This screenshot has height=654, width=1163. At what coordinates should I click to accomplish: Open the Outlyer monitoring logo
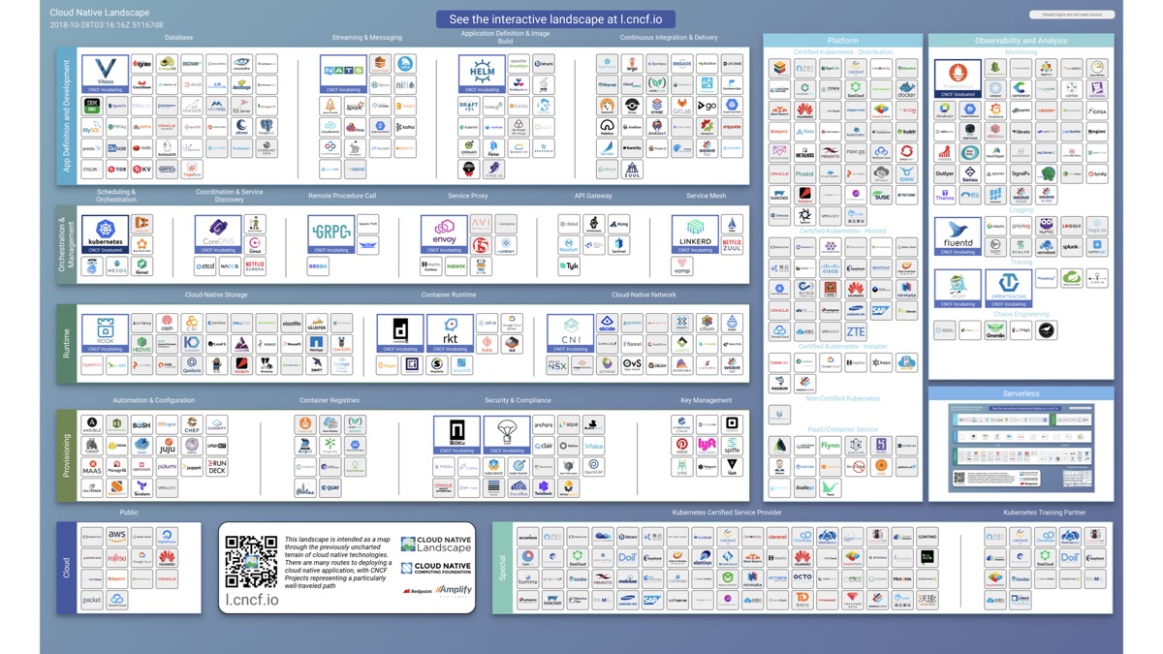(945, 173)
